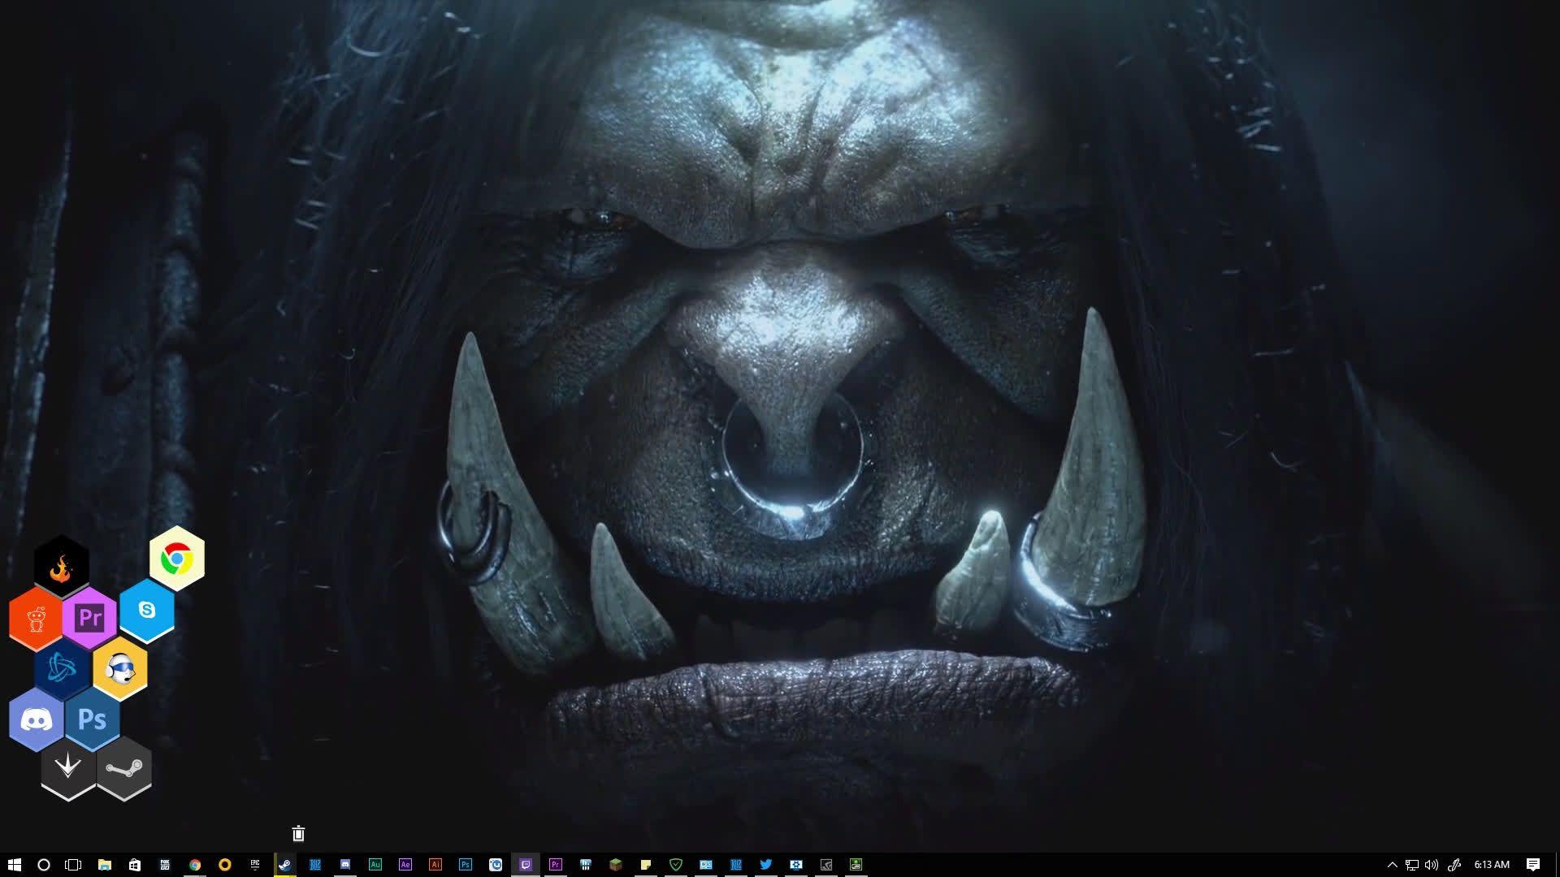Launch Photoshop from the taskbar

[x=466, y=865]
